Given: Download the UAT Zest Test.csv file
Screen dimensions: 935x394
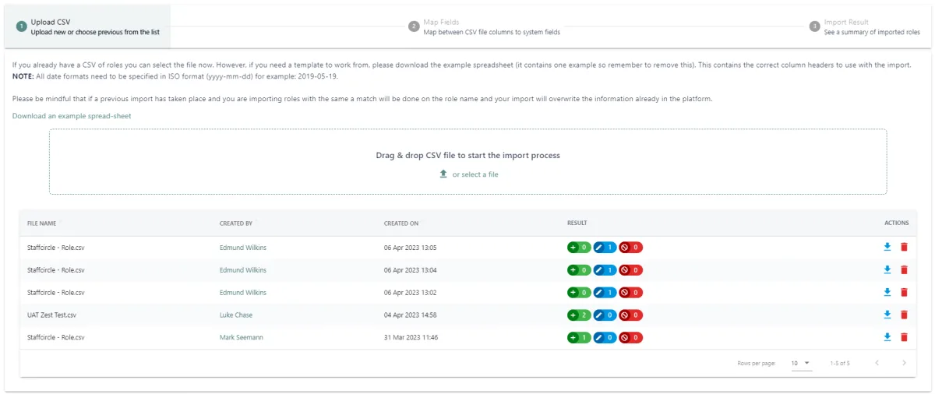Looking at the screenshot, I should pyautogui.click(x=887, y=315).
